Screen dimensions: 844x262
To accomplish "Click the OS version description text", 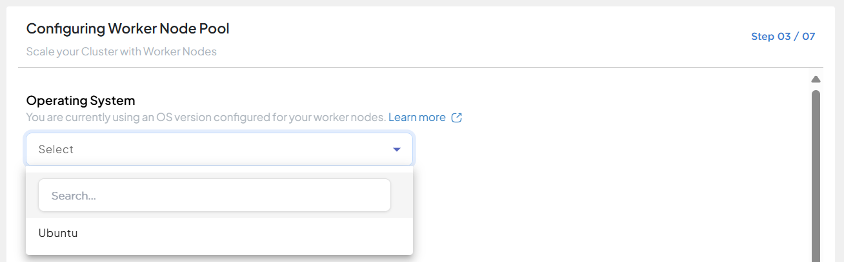I will tap(206, 117).
